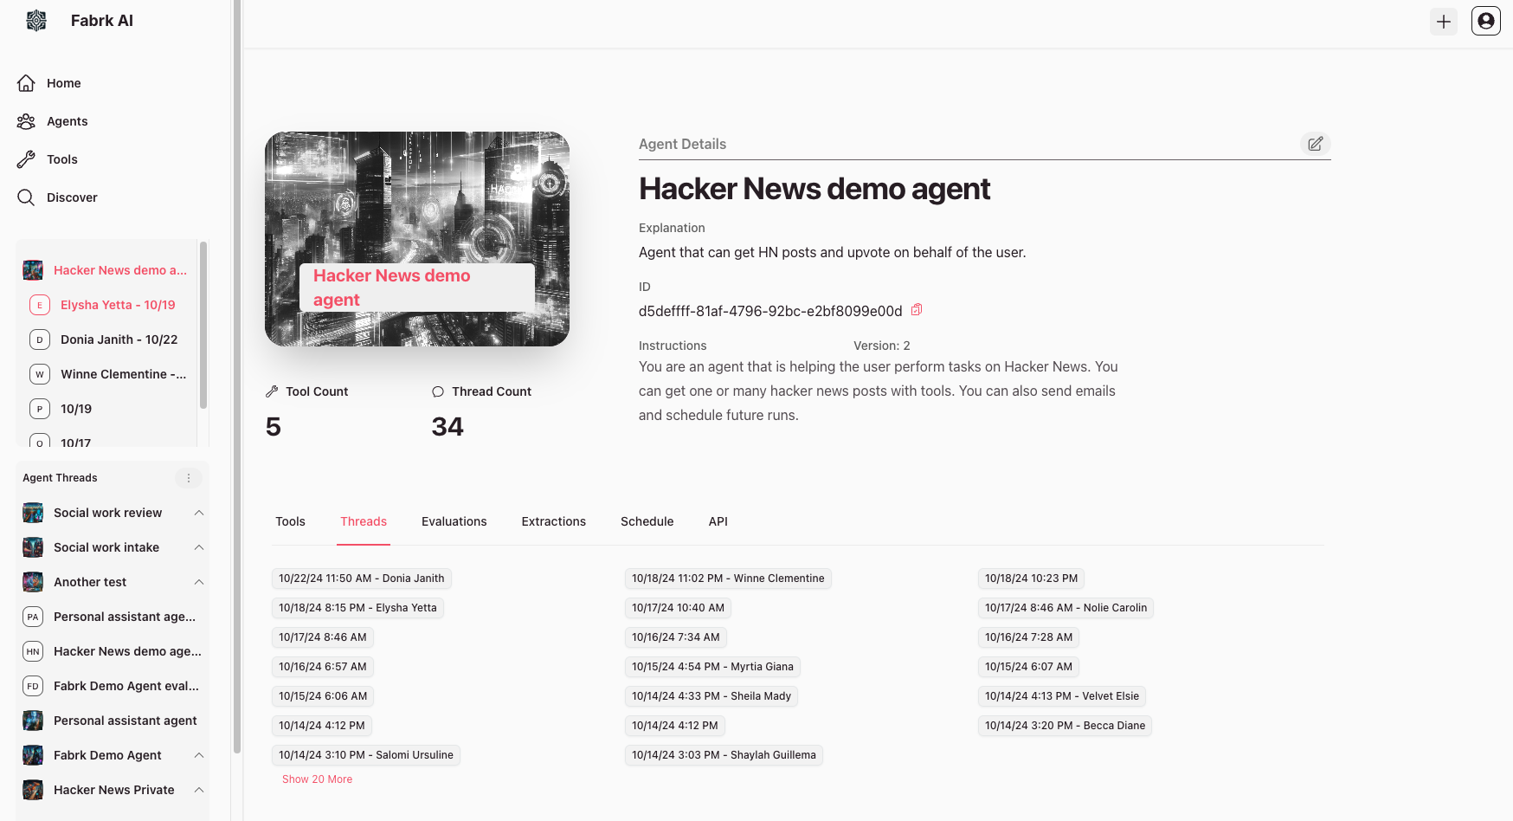Collapse the Fabrk Demo Agent threads
This screenshot has height=821, width=1513.
click(199, 755)
